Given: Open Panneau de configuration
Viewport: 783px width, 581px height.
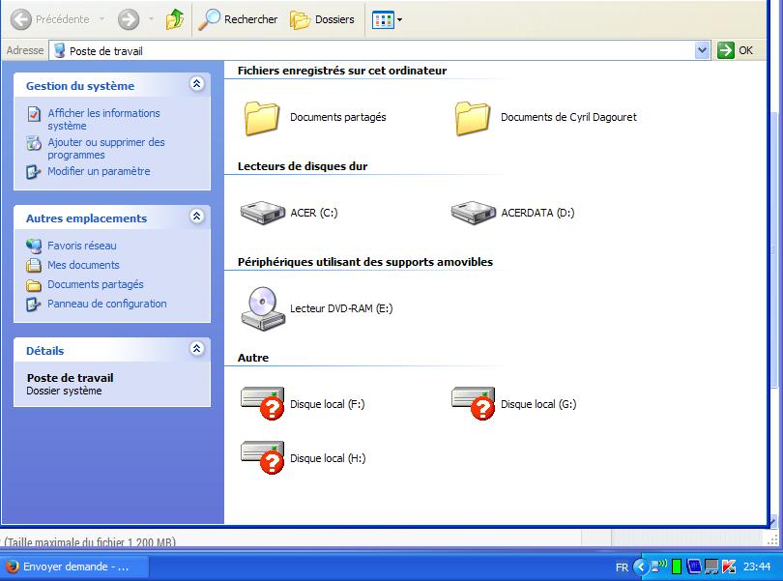Looking at the screenshot, I should click(107, 304).
